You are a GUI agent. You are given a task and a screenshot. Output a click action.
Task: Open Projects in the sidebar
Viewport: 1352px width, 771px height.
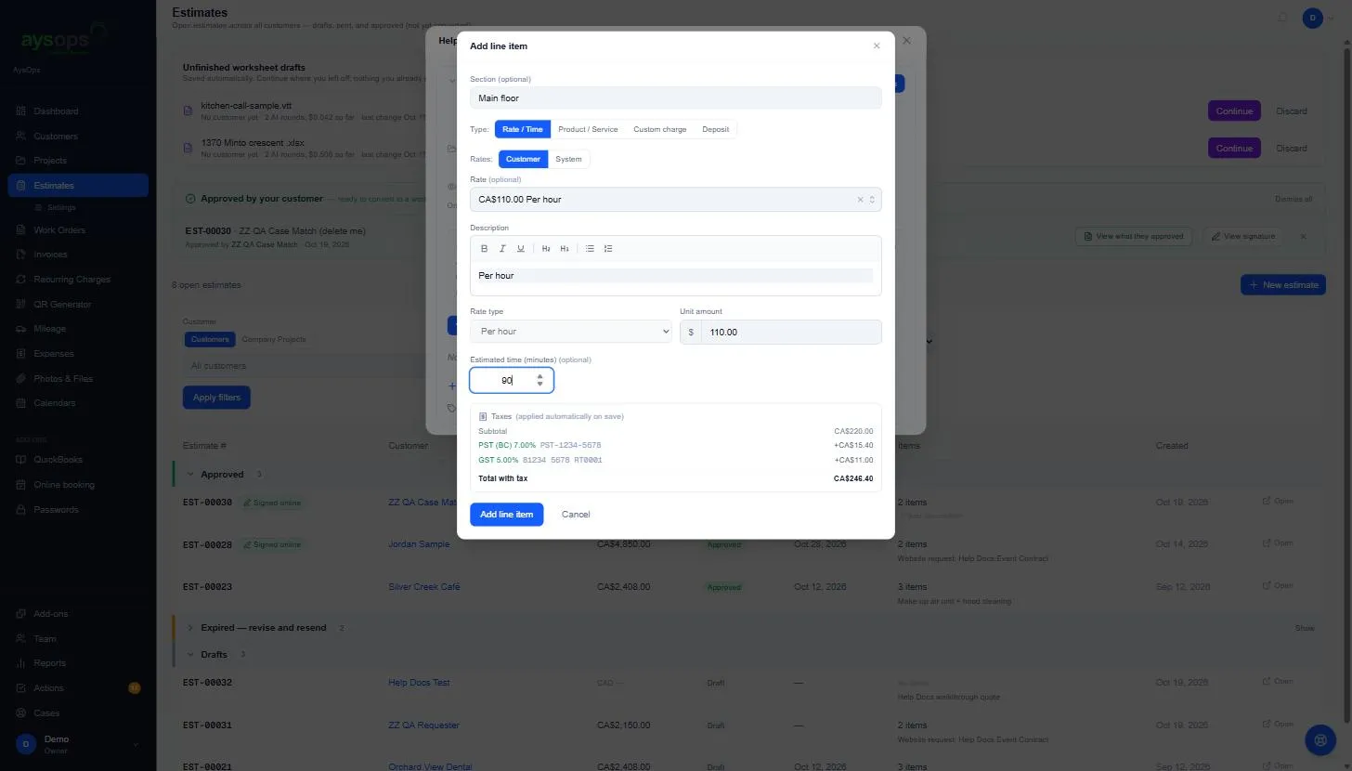coord(78,161)
